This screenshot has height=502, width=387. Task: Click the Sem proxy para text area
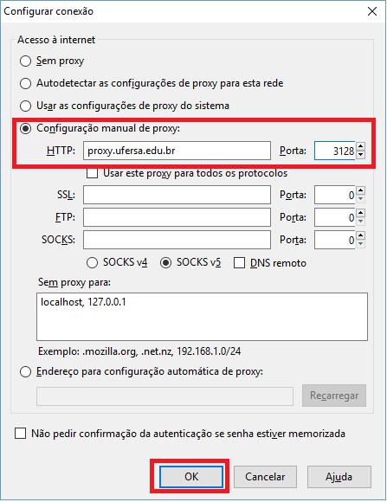pyautogui.click(x=202, y=317)
